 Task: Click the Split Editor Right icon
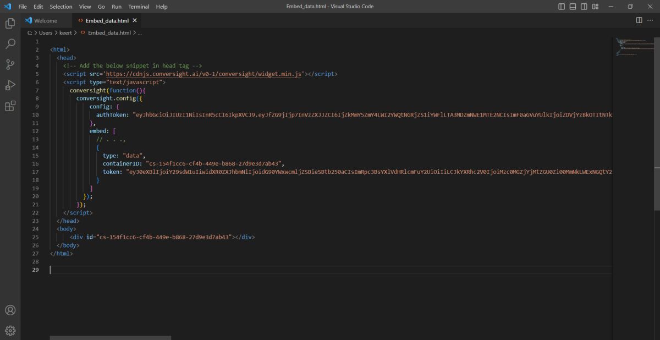pos(639,20)
